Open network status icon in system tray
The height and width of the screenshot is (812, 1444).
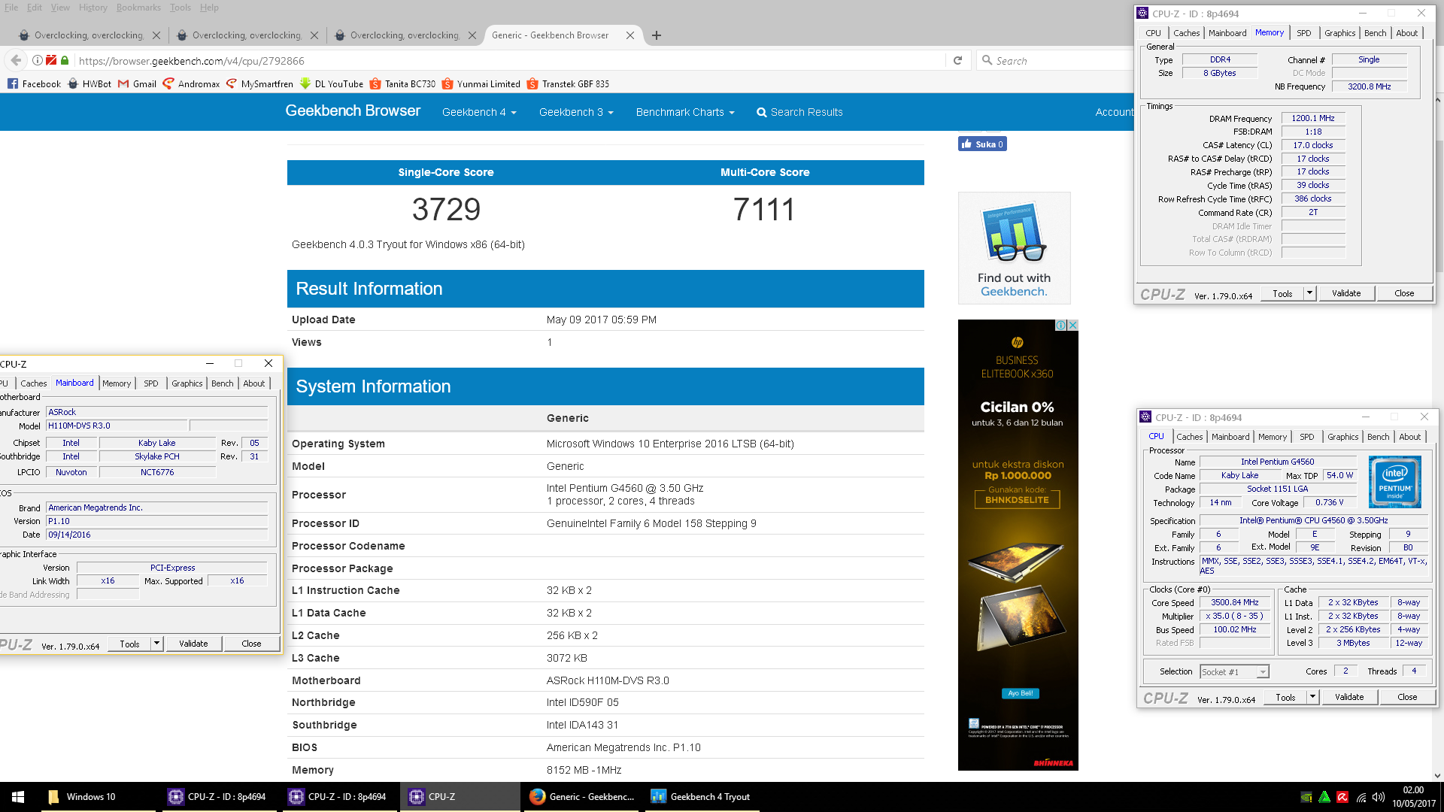point(1361,797)
